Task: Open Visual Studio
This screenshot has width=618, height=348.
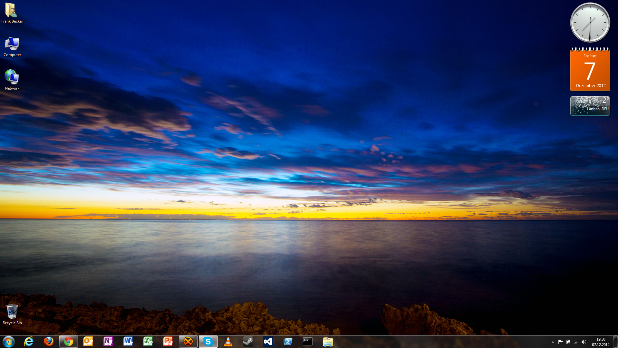Action: 268,341
